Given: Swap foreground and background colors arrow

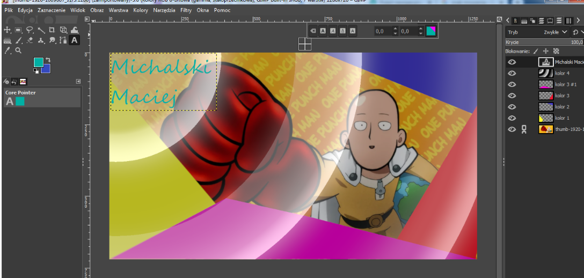Looking at the screenshot, I should click(48, 60).
